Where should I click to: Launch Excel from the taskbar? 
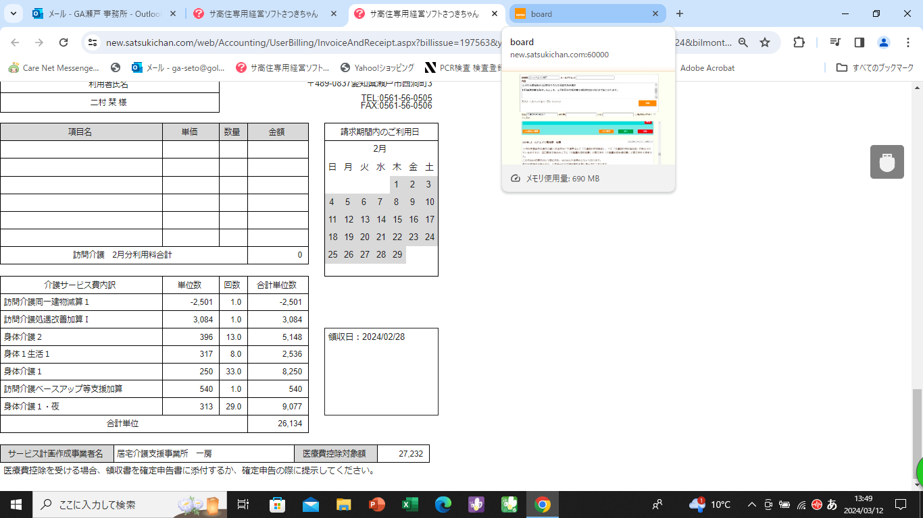click(409, 505)
